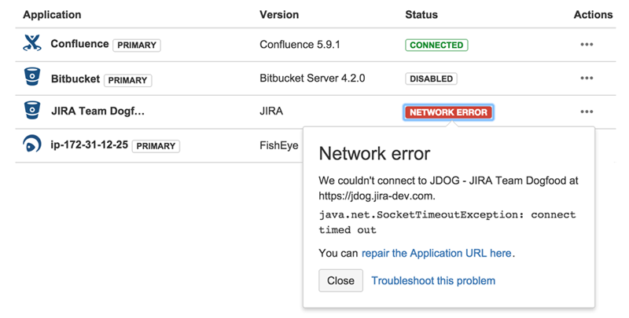The height and width of the screenshot is (318, 629).
Task: Click the NETWORK ERROR status badge
Action: (448, 112)
